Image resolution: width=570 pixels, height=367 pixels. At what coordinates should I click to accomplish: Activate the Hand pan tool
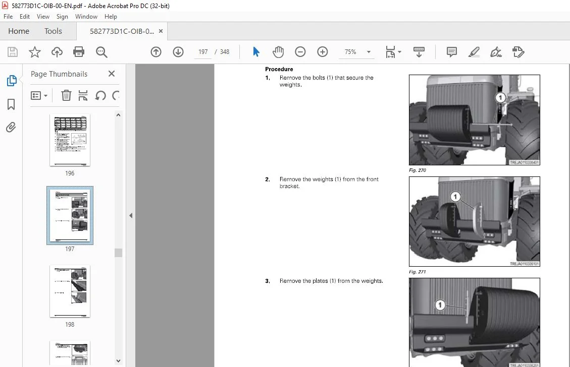pyautogui.click(x=278, y=52)
